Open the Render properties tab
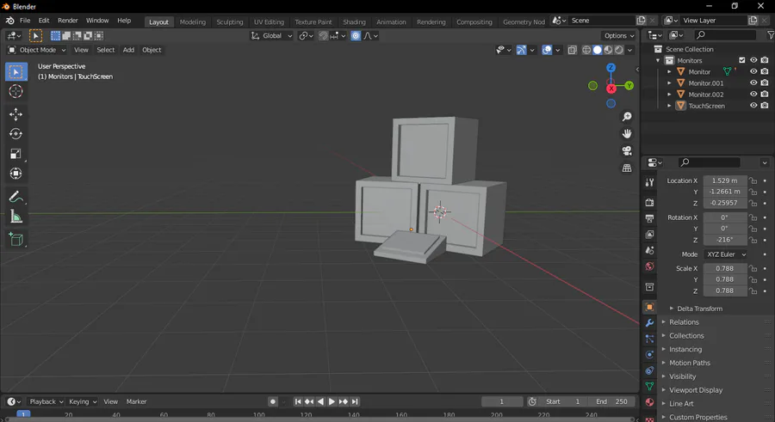The image size is (775, 422). coord(649,202)
